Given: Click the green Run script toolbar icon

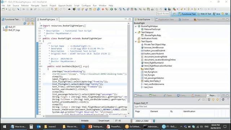Looking at the screenshot, I should [x=112, y=9].
